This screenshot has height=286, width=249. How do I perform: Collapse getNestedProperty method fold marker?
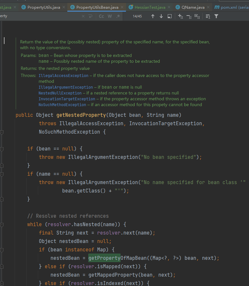click(2, 132)
